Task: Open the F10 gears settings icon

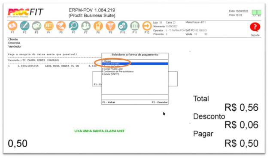Action: point(123,26)
